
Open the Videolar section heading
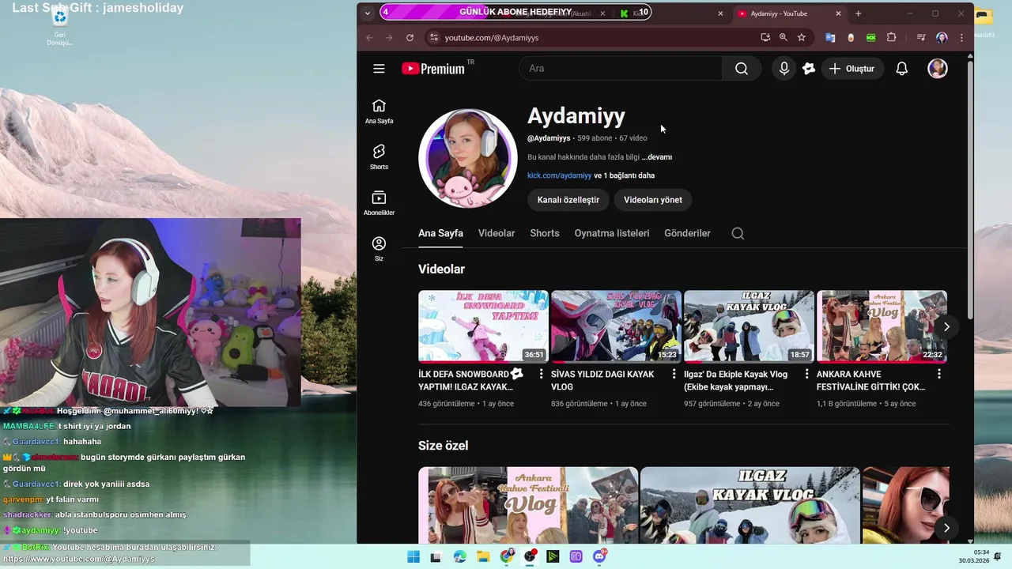click(x=441, y=269)
